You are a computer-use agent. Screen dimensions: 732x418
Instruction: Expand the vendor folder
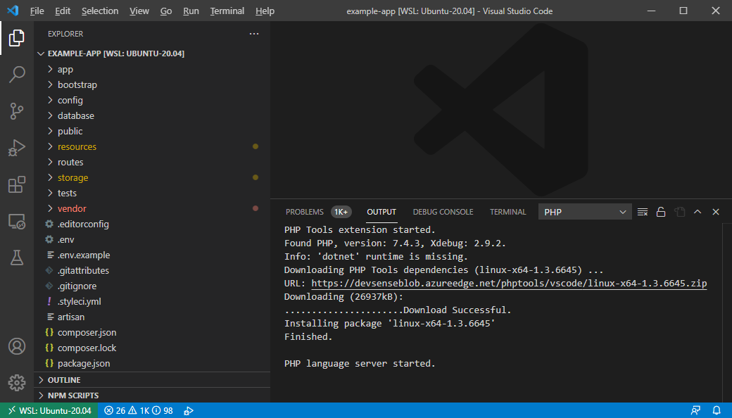click(152, 208)
